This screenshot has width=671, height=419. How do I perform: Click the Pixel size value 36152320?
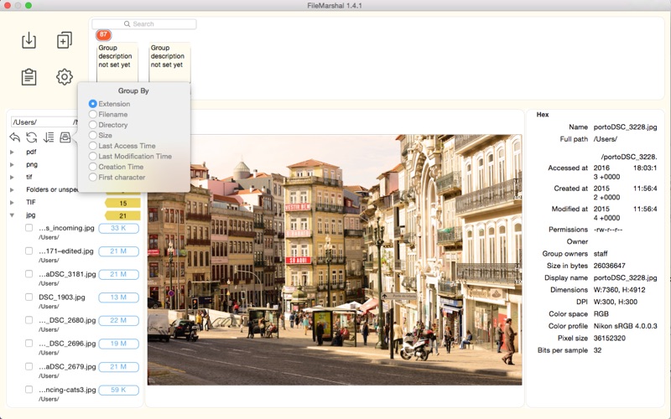click(610, 338)
